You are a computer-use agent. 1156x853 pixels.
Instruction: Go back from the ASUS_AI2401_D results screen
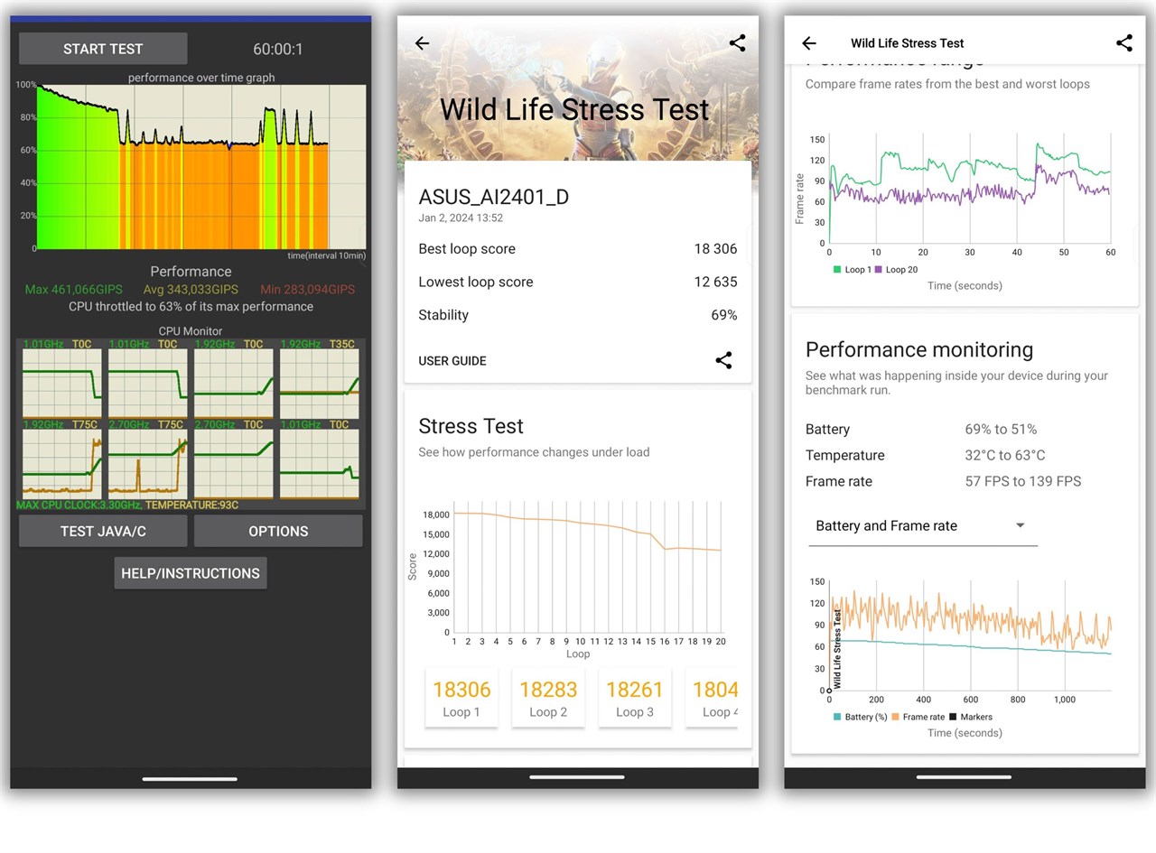pyautogui.click(x=422, y=43)
